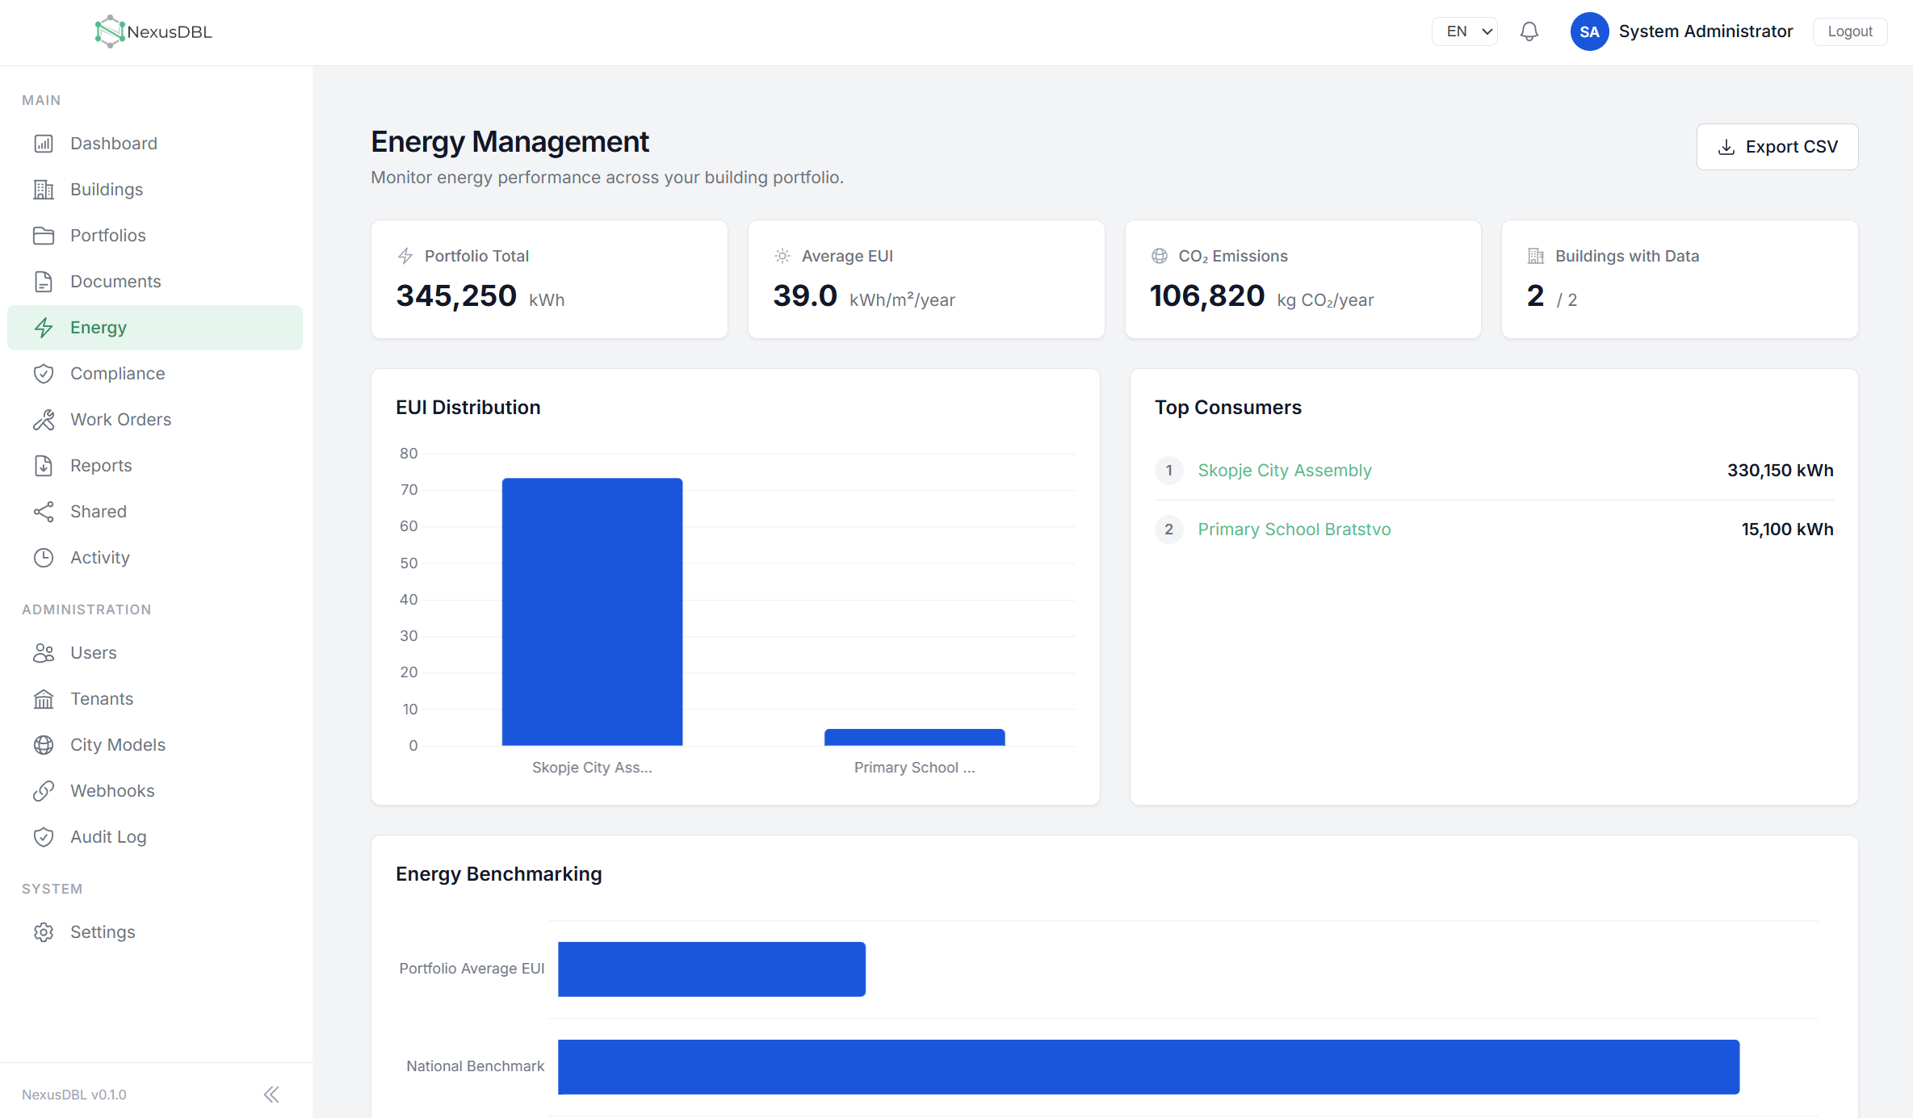
Task: Collapse the sidebar with double chevron
Action: (x=271, y=1095)
